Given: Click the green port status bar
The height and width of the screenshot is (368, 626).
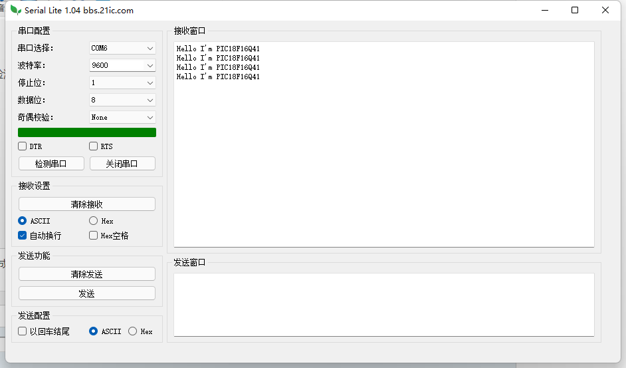Looking at the screenshot, I should (x=87, y=132).
